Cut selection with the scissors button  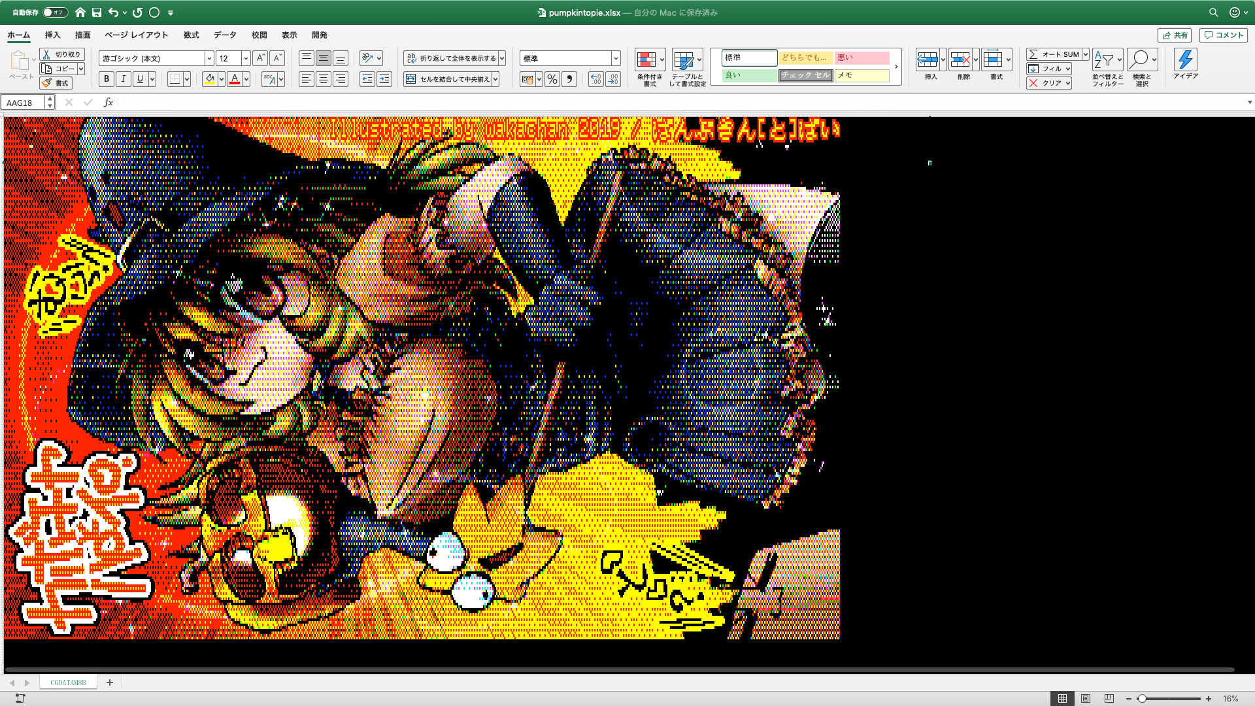pyautogui.click(x=62, y=54)
